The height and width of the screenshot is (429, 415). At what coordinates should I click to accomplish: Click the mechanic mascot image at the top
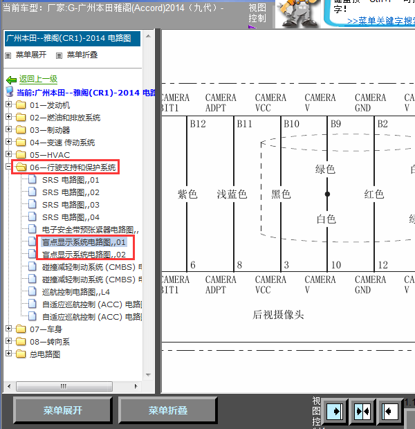[298, 14]
